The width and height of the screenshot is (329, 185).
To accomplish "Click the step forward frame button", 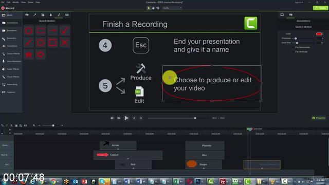I will (x=119, y=118).
